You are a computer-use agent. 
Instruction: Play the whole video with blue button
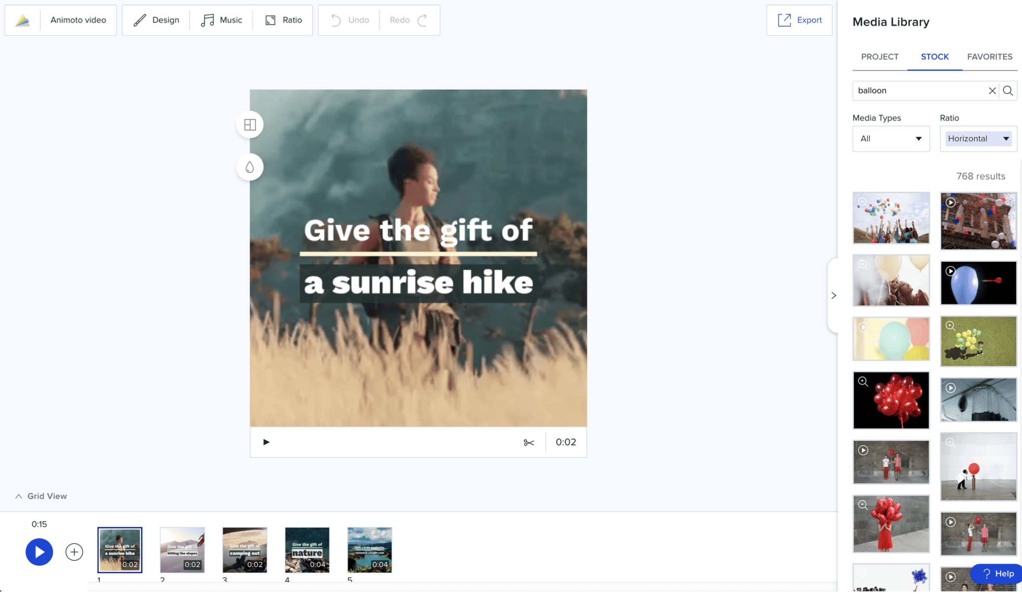point(39,552)
